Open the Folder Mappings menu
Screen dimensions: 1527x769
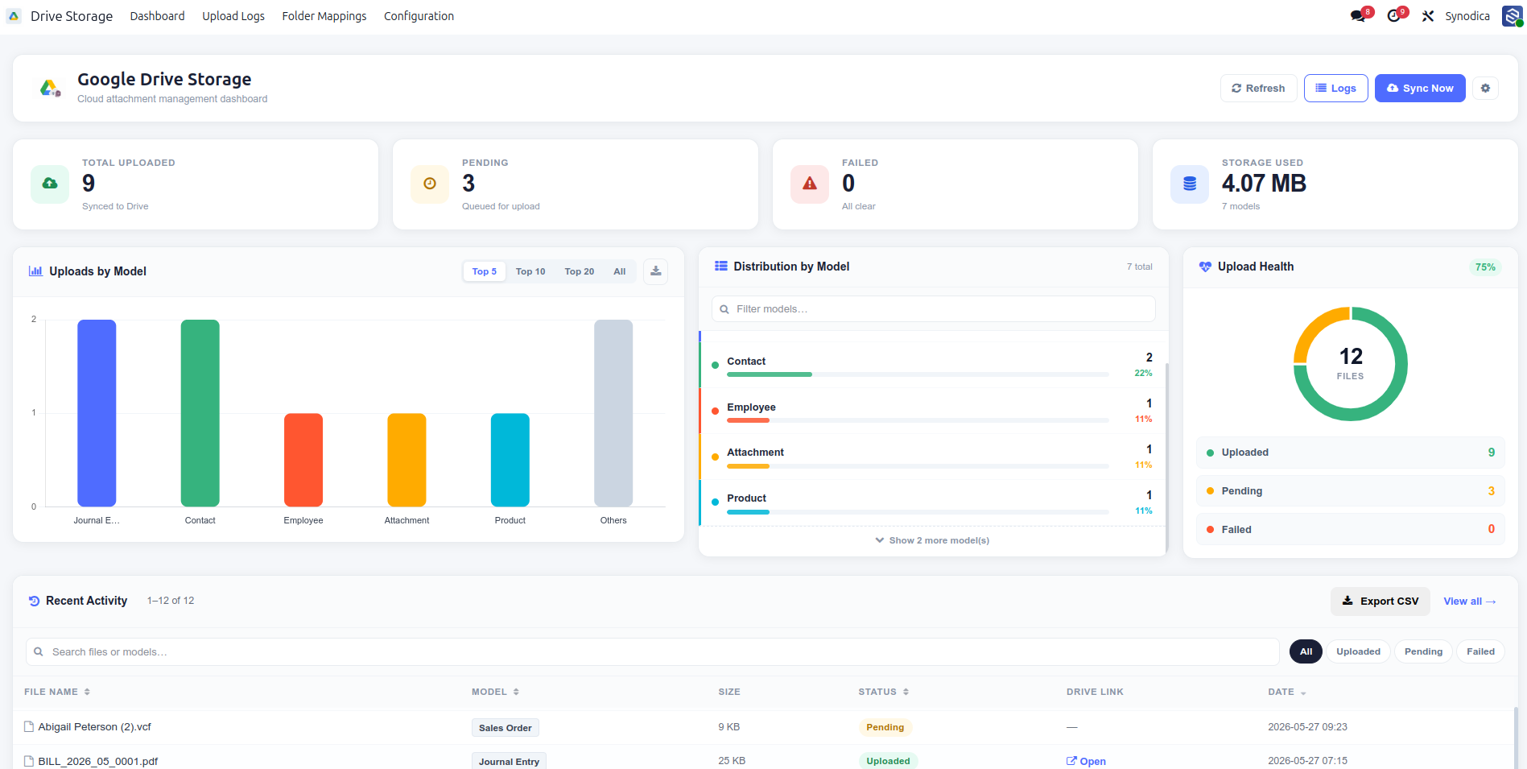[324, 16]
